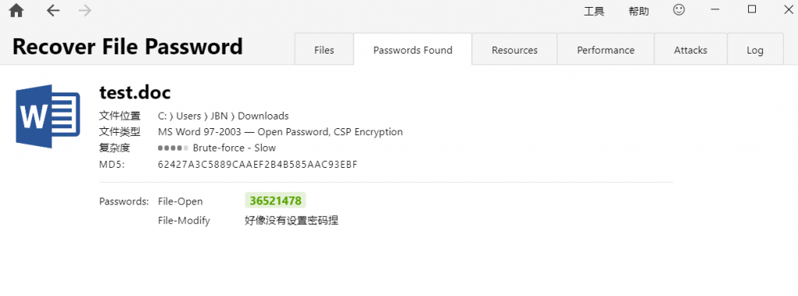Open the 帮助 menu
The width and height of the screenshot is (798, 296).
tap(639, 11)
